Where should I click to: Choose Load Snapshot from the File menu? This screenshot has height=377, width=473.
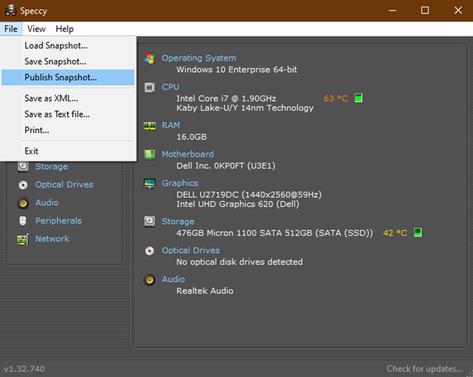[68, 46]
